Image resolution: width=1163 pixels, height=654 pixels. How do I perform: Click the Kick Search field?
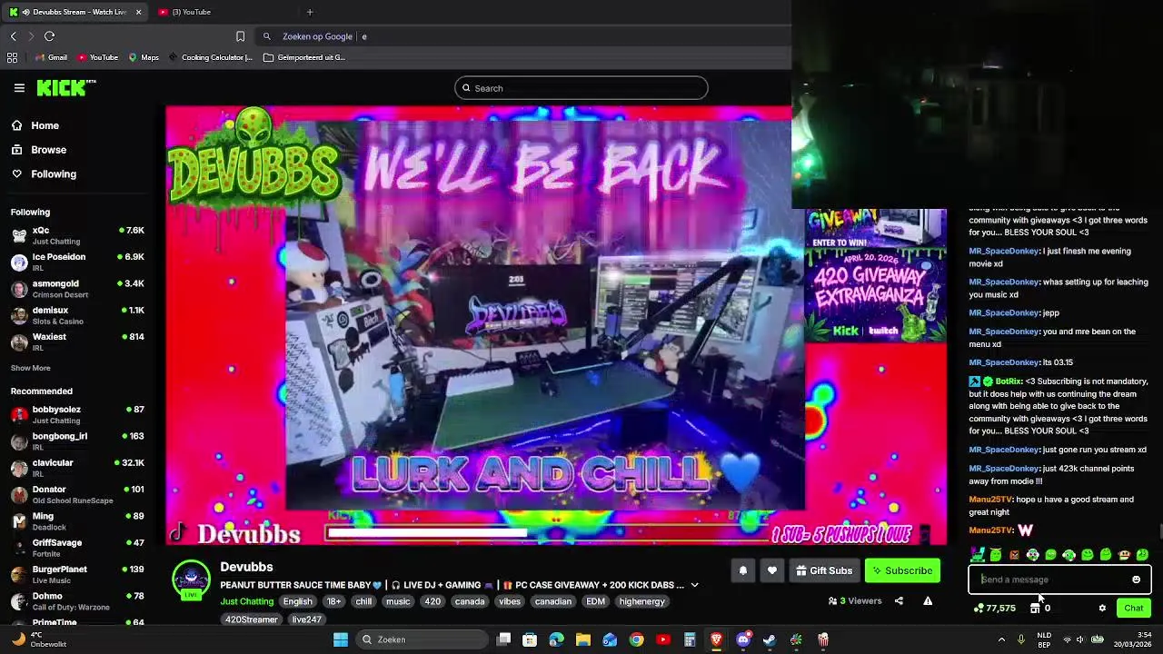coord(581,88)
